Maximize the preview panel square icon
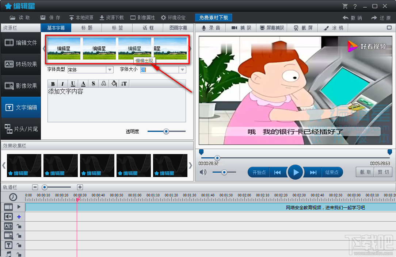 [x=389, y=27]
